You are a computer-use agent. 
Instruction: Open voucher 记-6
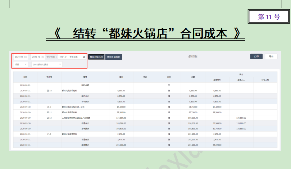(x=49, y=134)
